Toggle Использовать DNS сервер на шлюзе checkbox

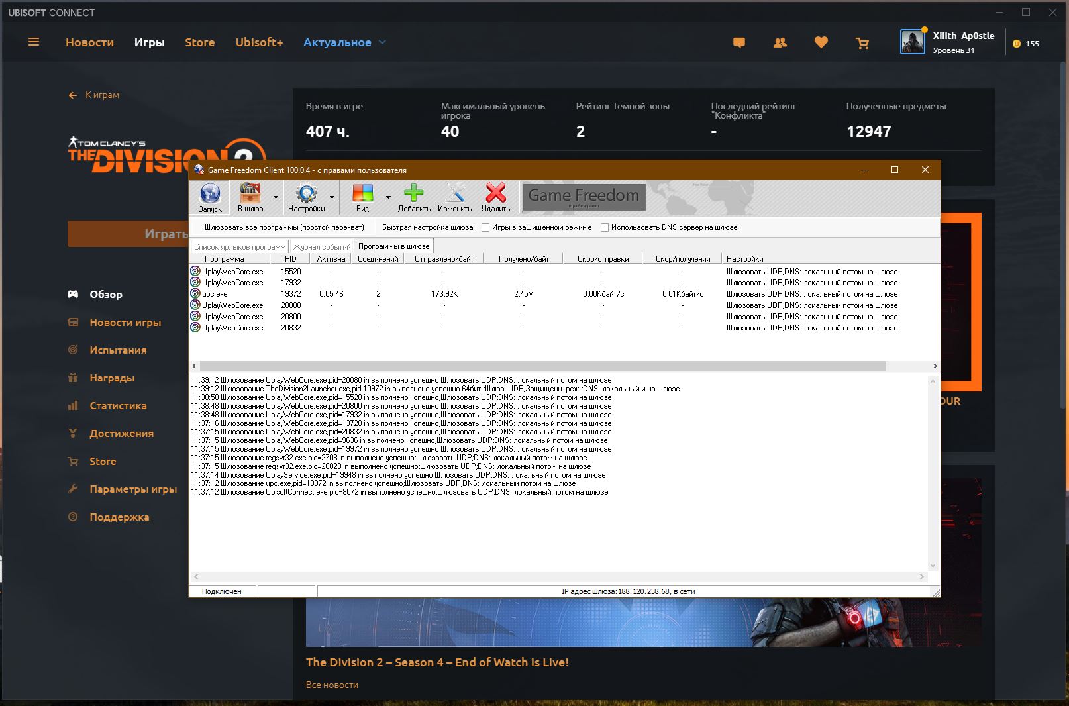[x=605, y=228]
